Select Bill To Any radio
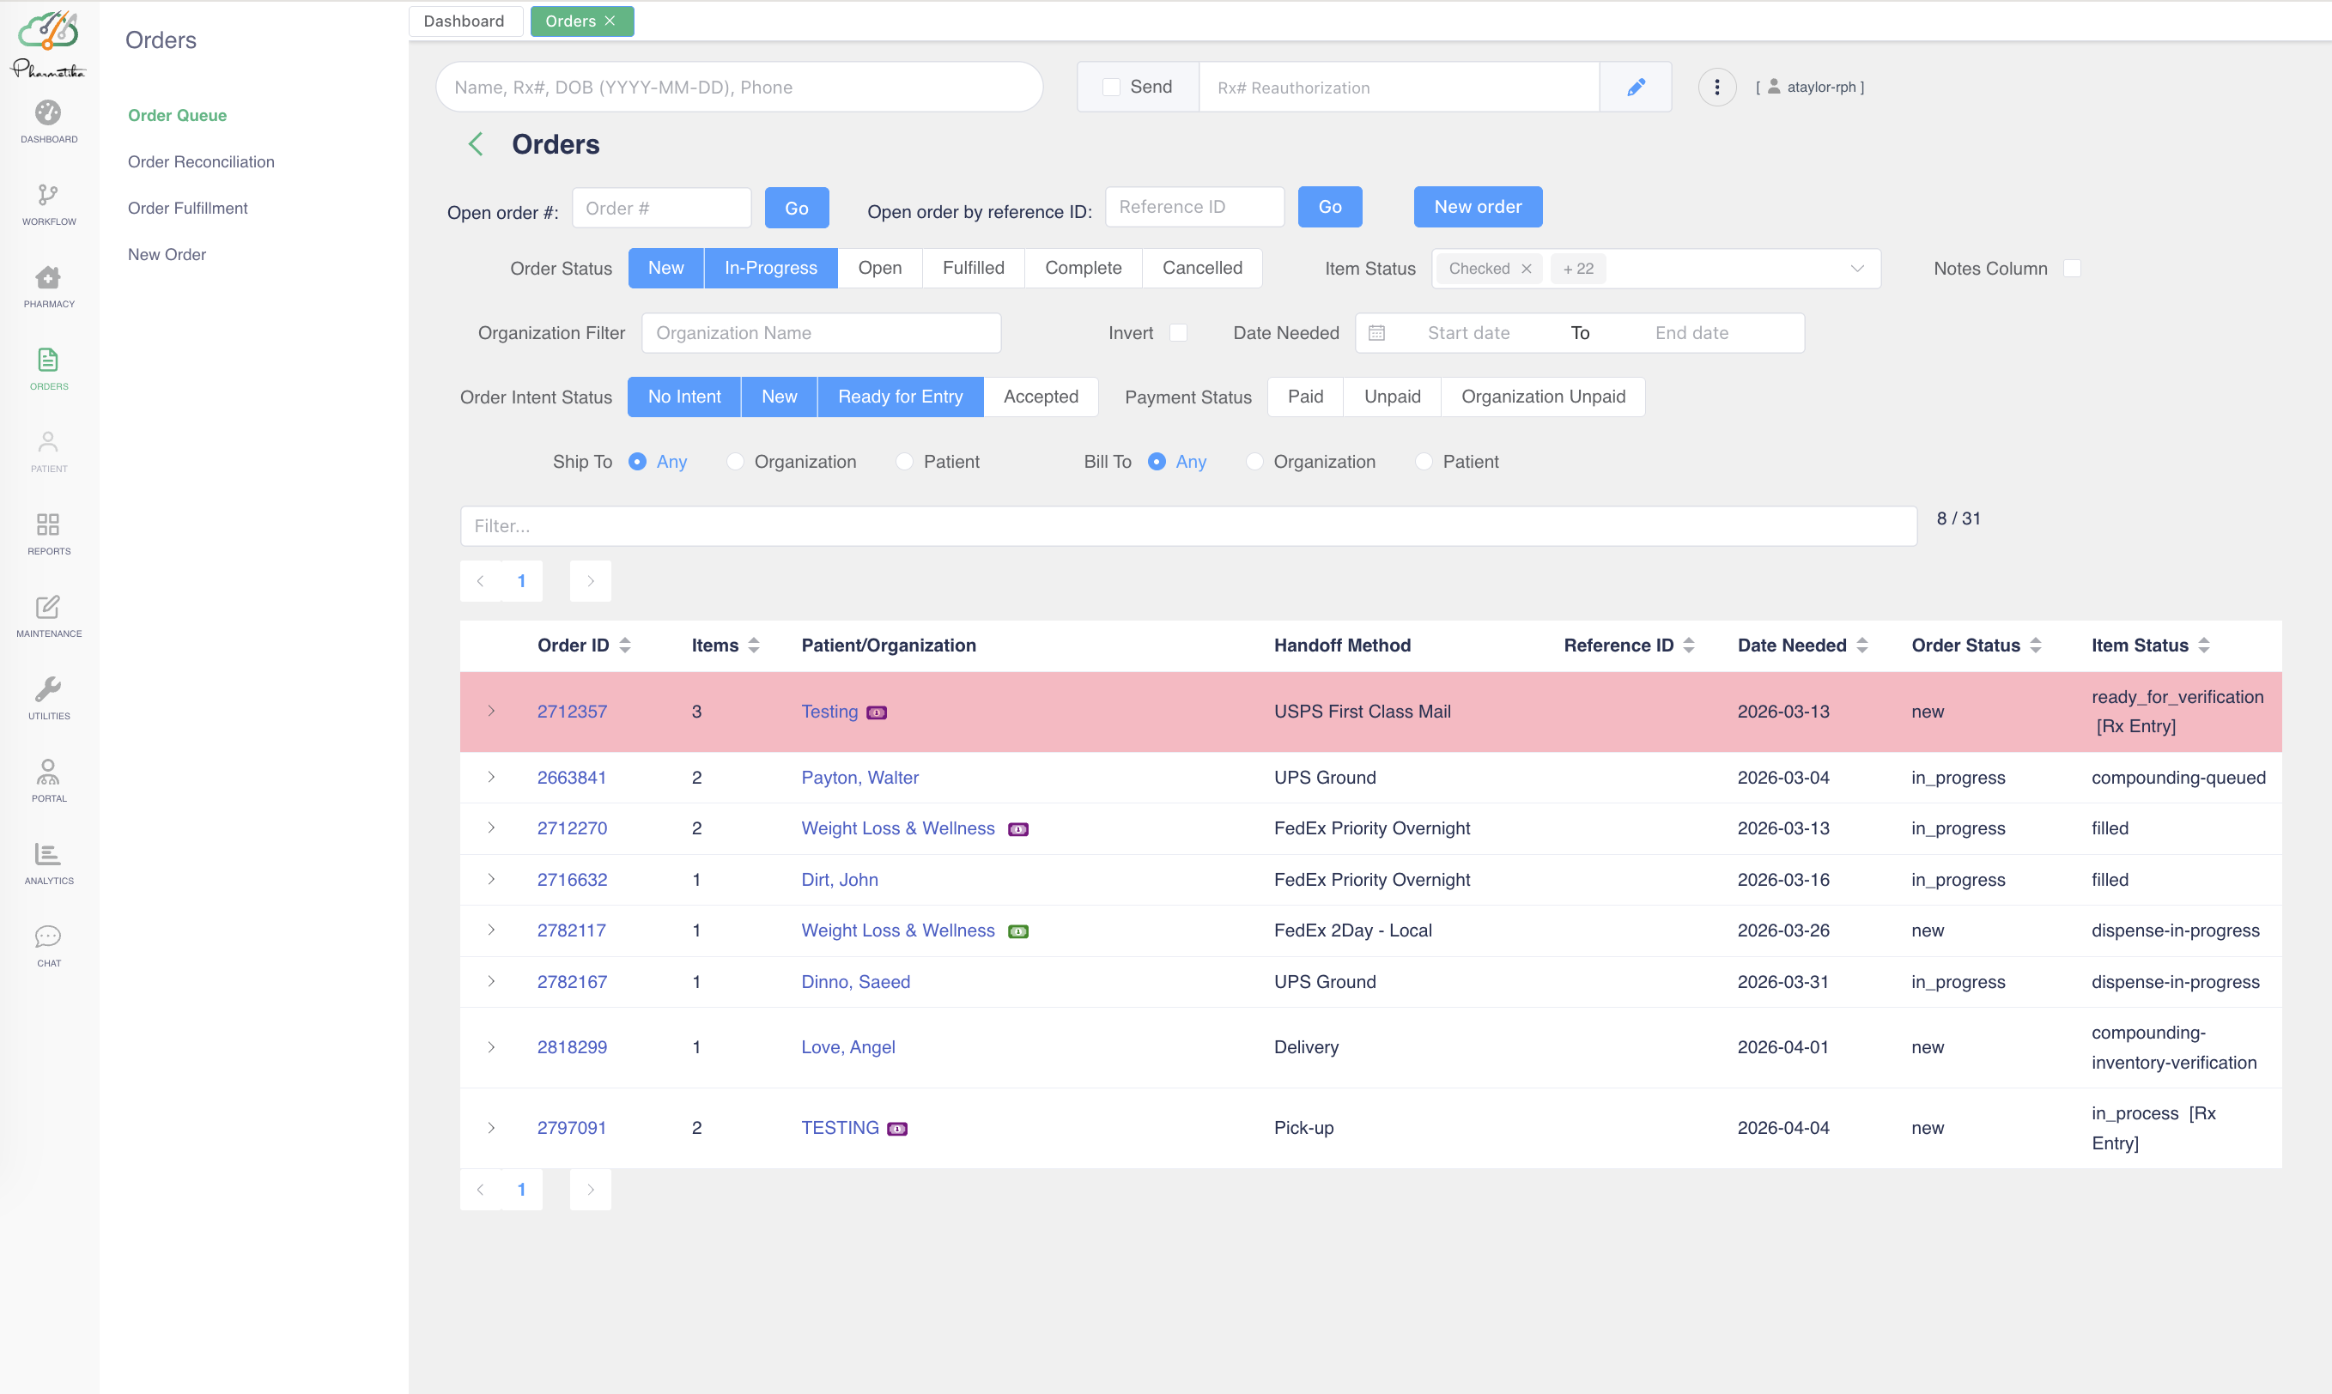Viewport: 2332px width, 1394px height. (x=1157, y=461)
